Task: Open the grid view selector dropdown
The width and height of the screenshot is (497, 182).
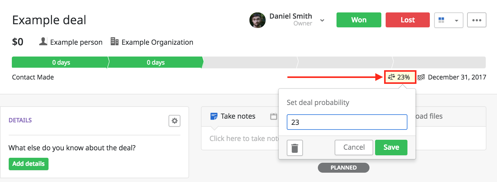Action: tap(448, 20)
